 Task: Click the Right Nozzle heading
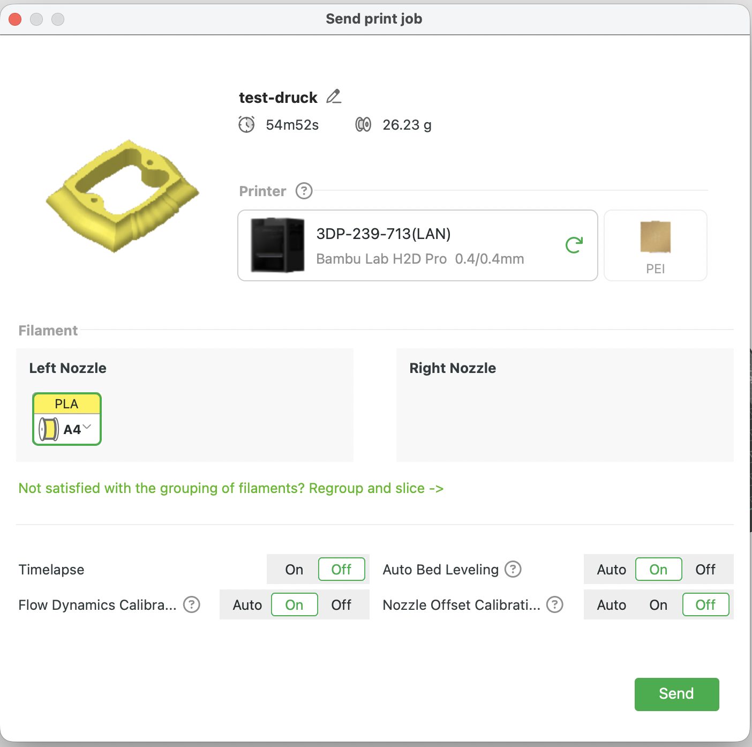click(453, 368)
